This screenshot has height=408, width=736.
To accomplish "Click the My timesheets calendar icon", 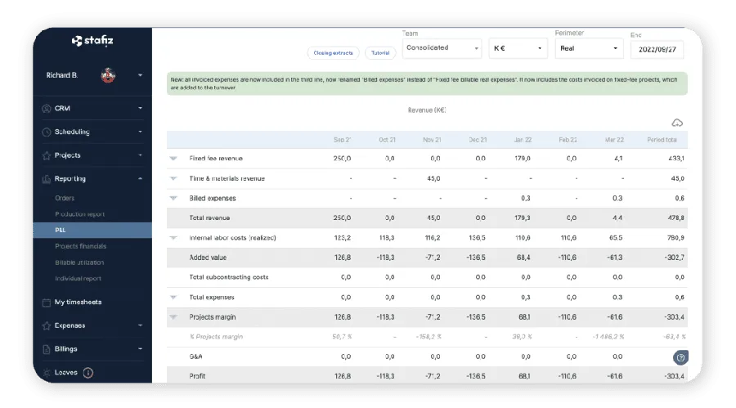I will (x=47, y=302).
